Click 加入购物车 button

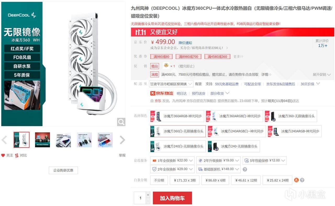pos(172,198)
